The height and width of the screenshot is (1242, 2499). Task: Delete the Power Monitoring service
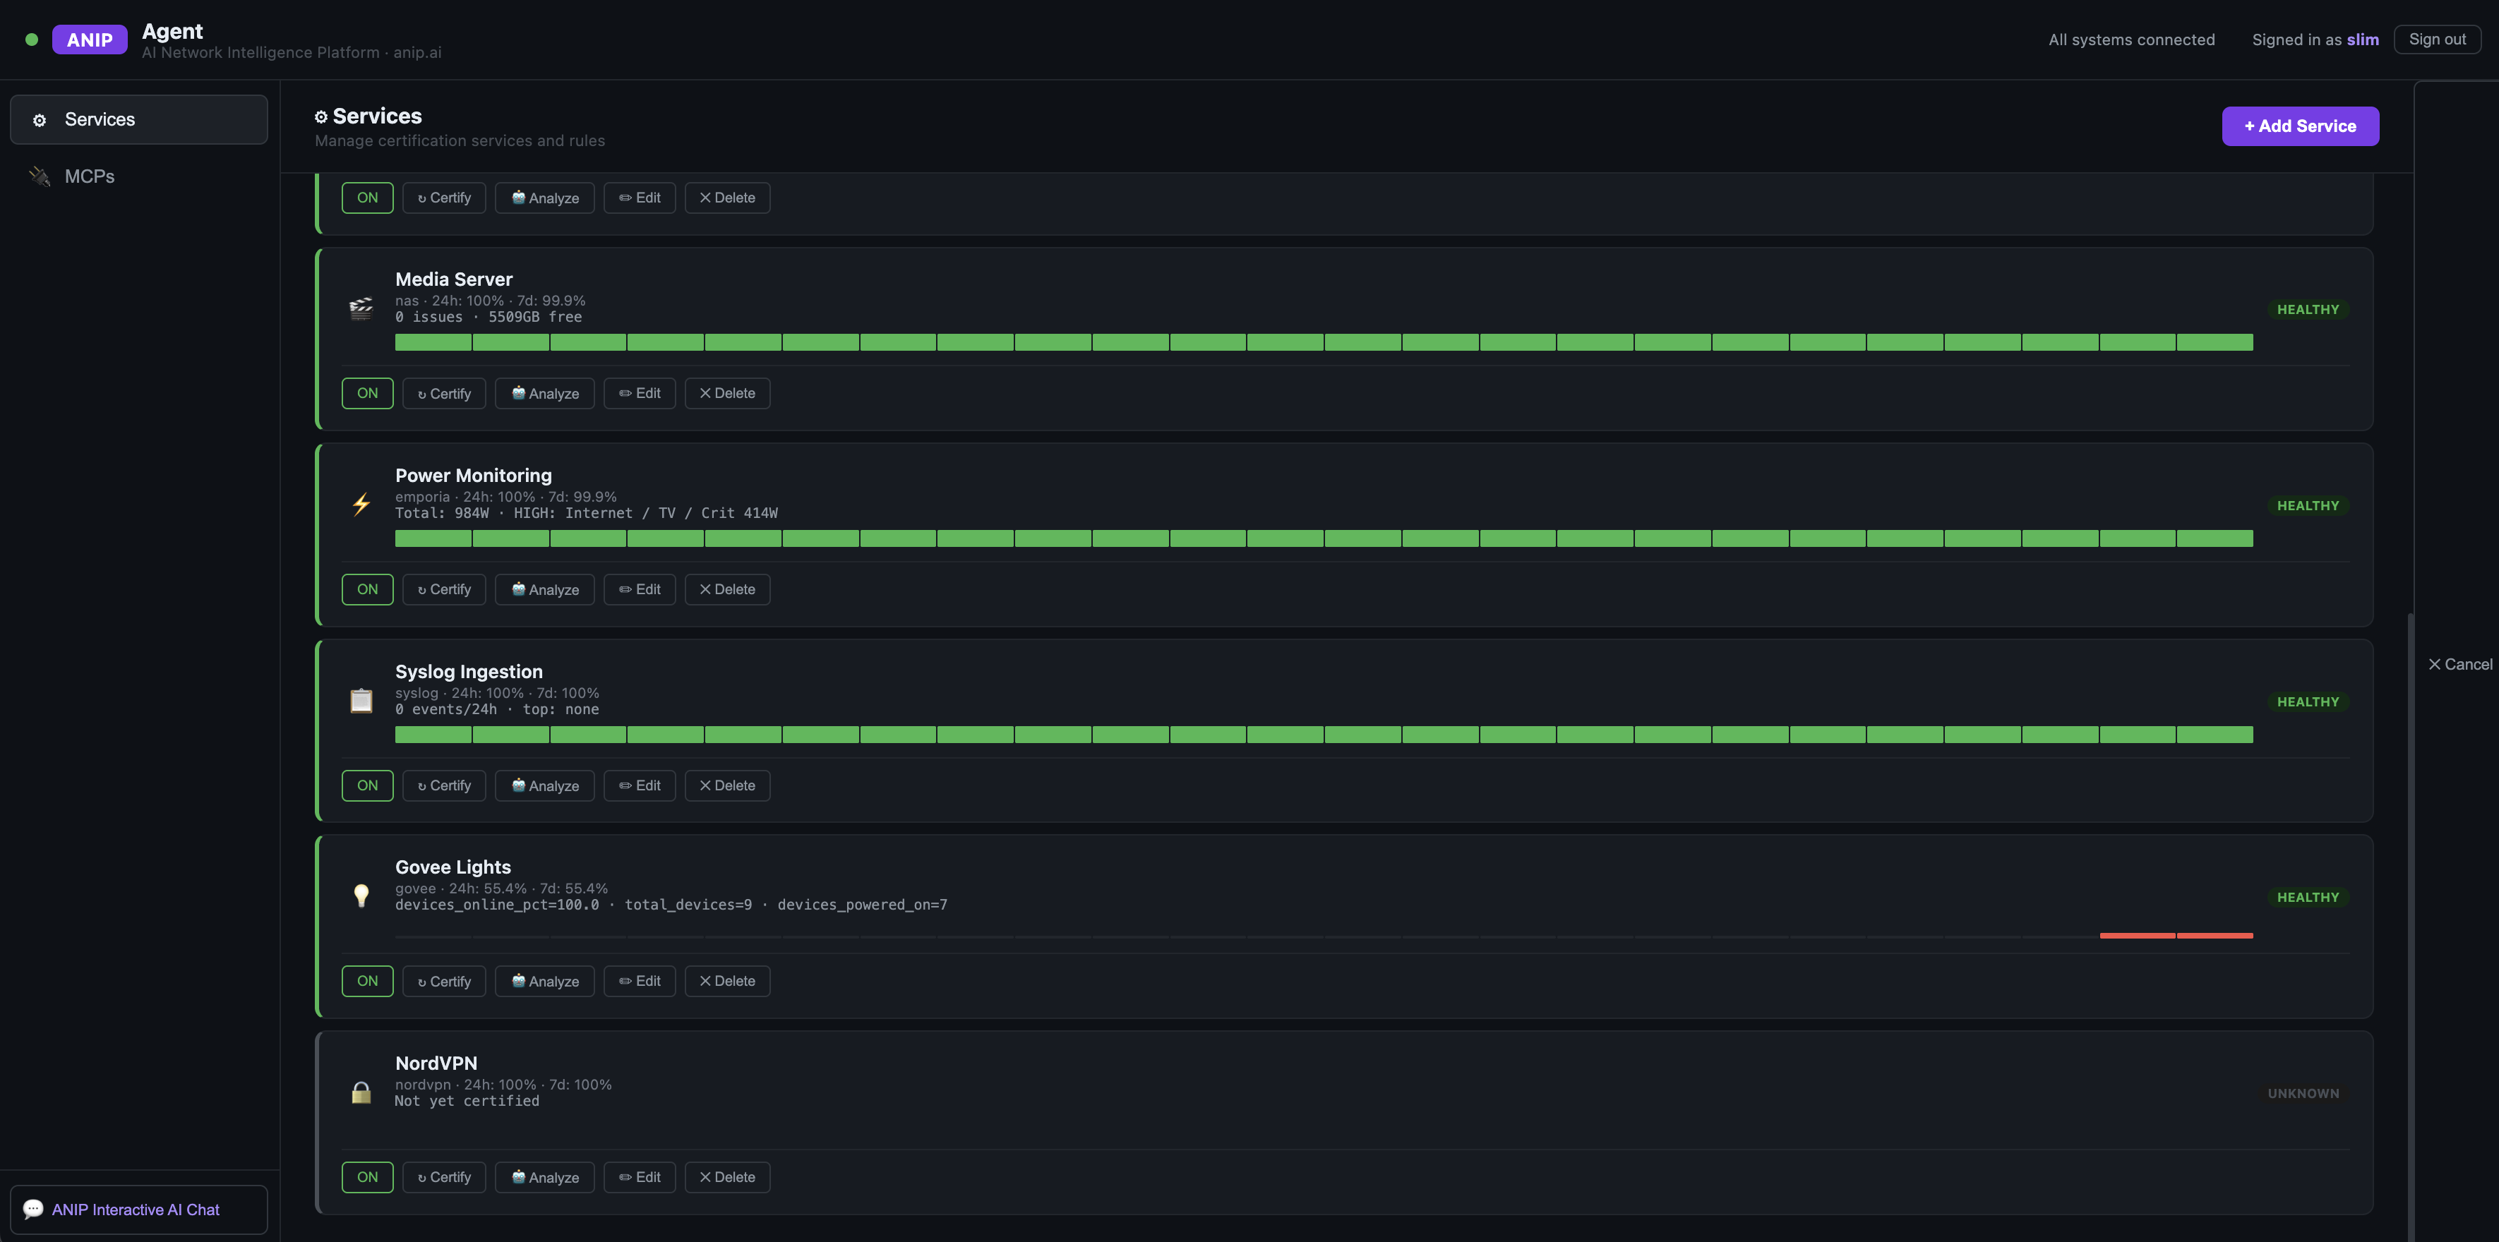click(x=728, y=589)
